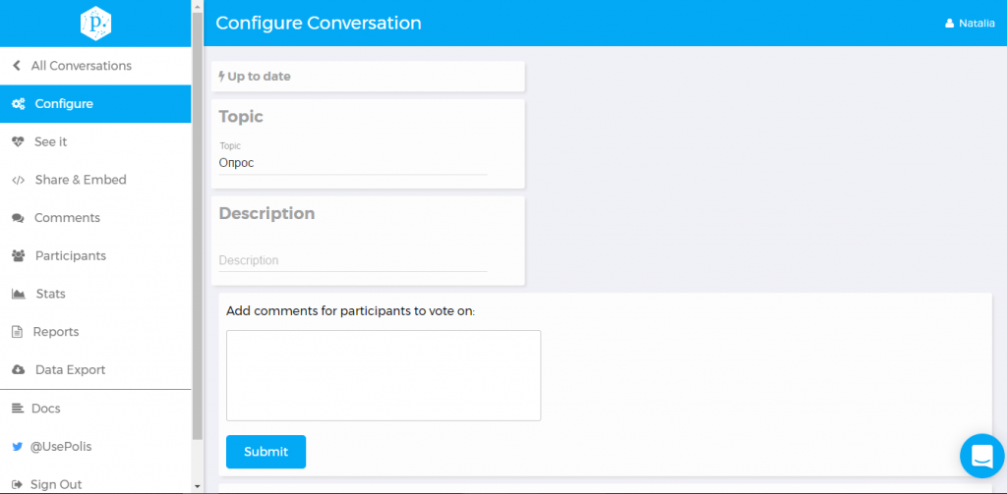The image size is (1007, 494).
Task: Click the Share & Embed code icon
Action: [x=18, y=181]
